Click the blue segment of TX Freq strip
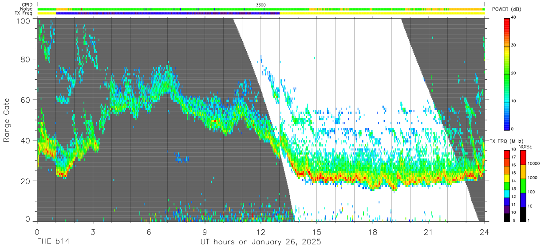The image size is (545, 251). tap(168, 13)
